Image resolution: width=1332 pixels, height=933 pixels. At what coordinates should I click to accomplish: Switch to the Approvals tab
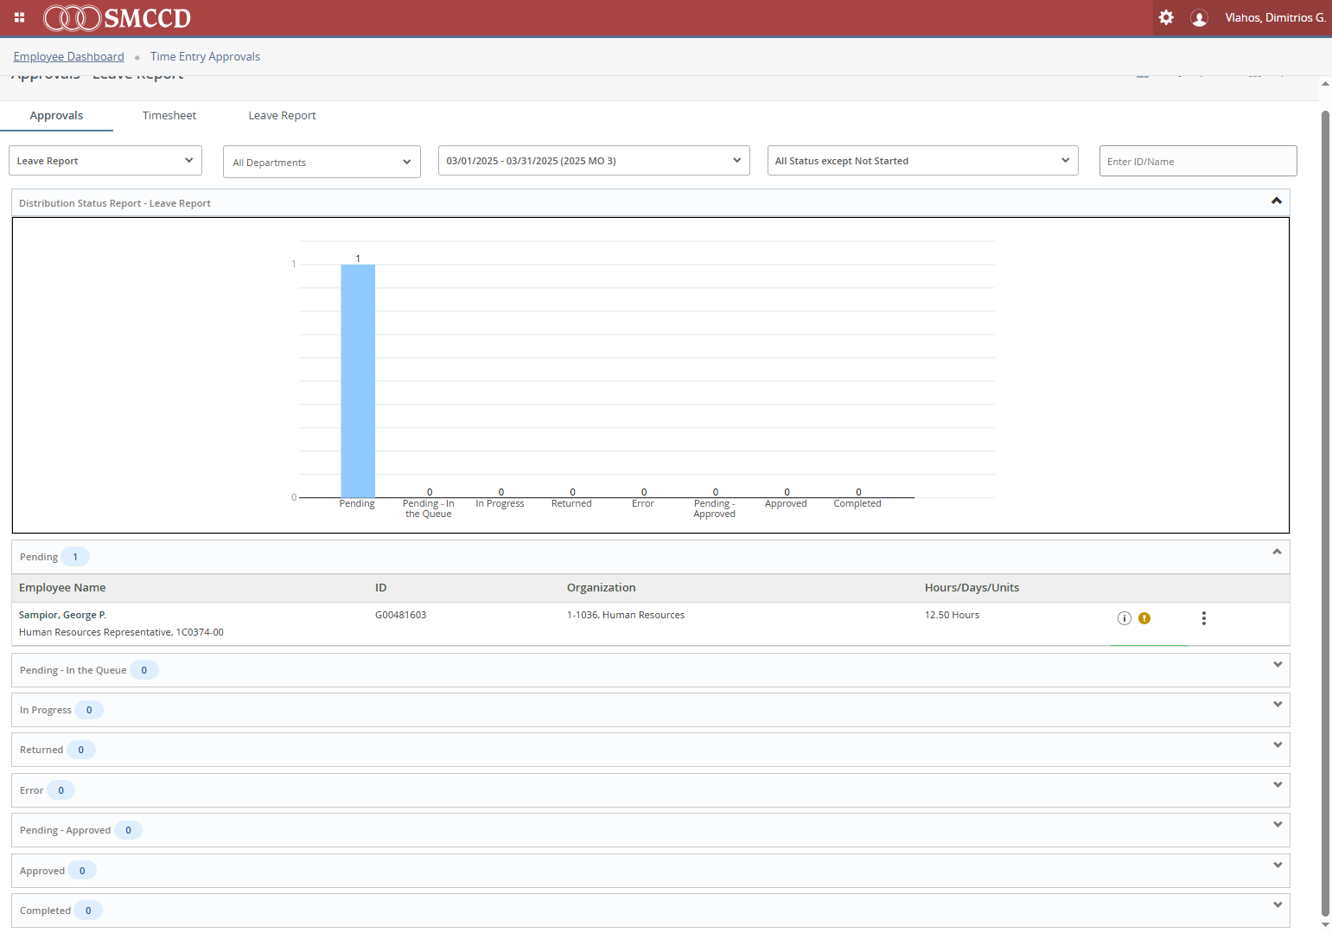(56, 116)
